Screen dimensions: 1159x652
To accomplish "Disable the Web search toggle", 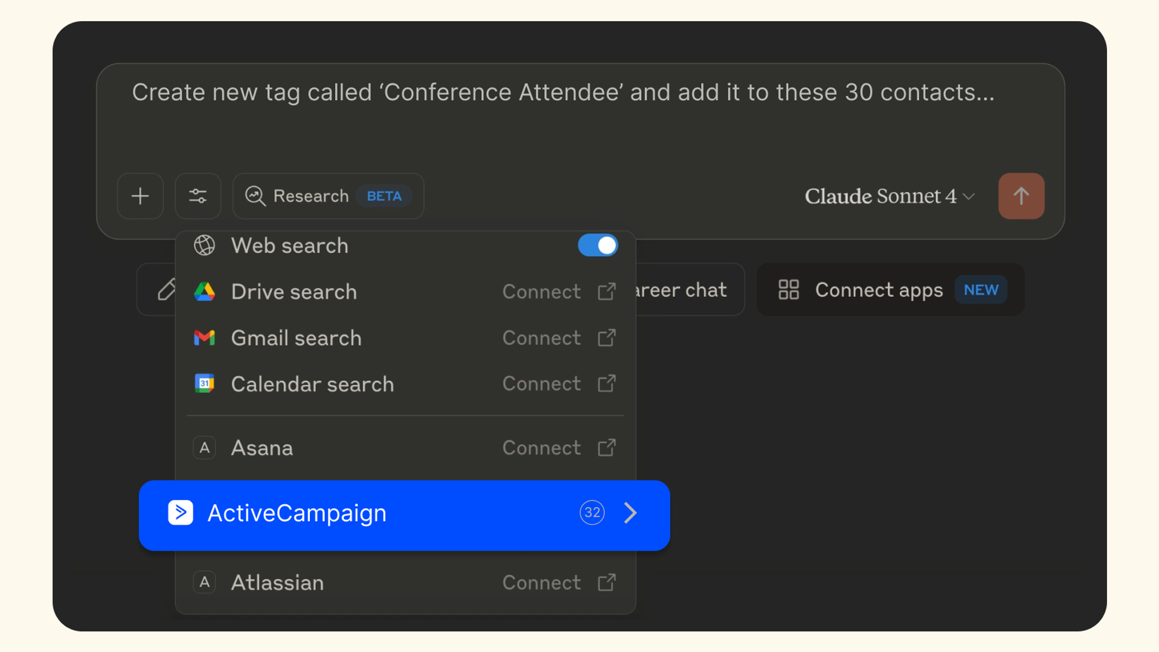I will [x=597, y=246].
